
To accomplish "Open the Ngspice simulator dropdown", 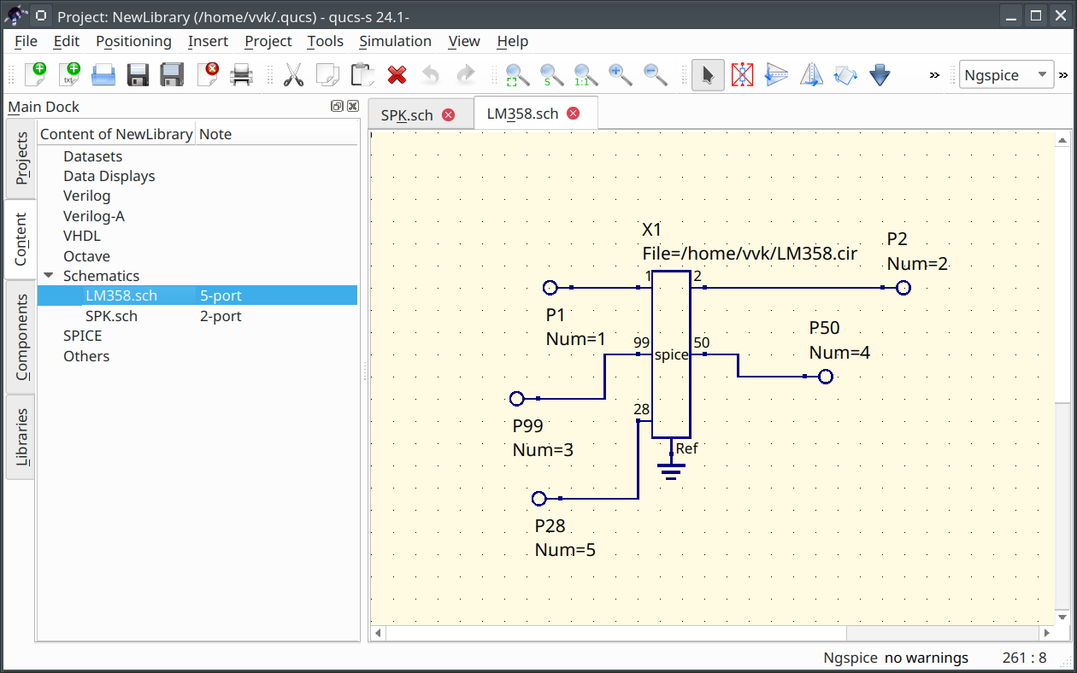I will pos(1006,75).
